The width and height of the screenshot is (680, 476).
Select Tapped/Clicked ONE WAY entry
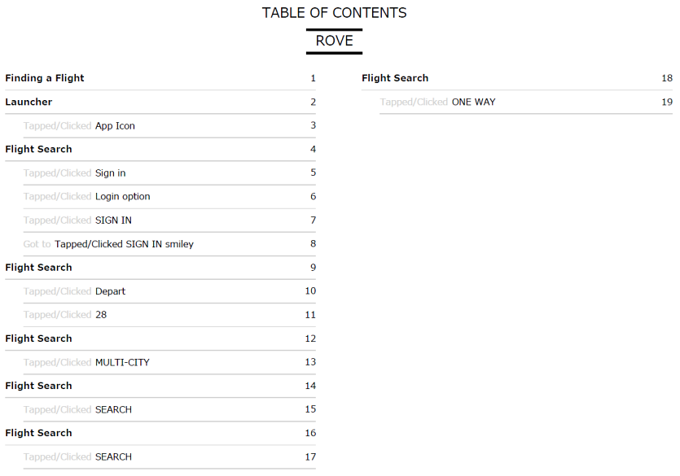pyautogui.click(x=526, y=103)
